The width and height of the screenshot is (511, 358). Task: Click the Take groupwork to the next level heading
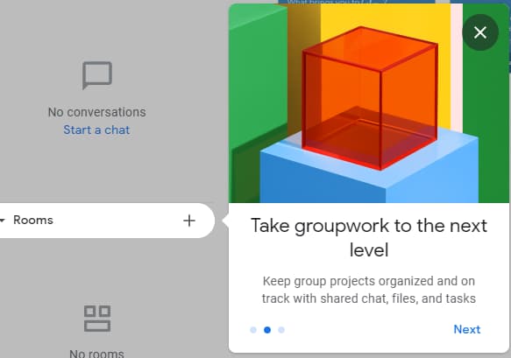tap(369, 237)
